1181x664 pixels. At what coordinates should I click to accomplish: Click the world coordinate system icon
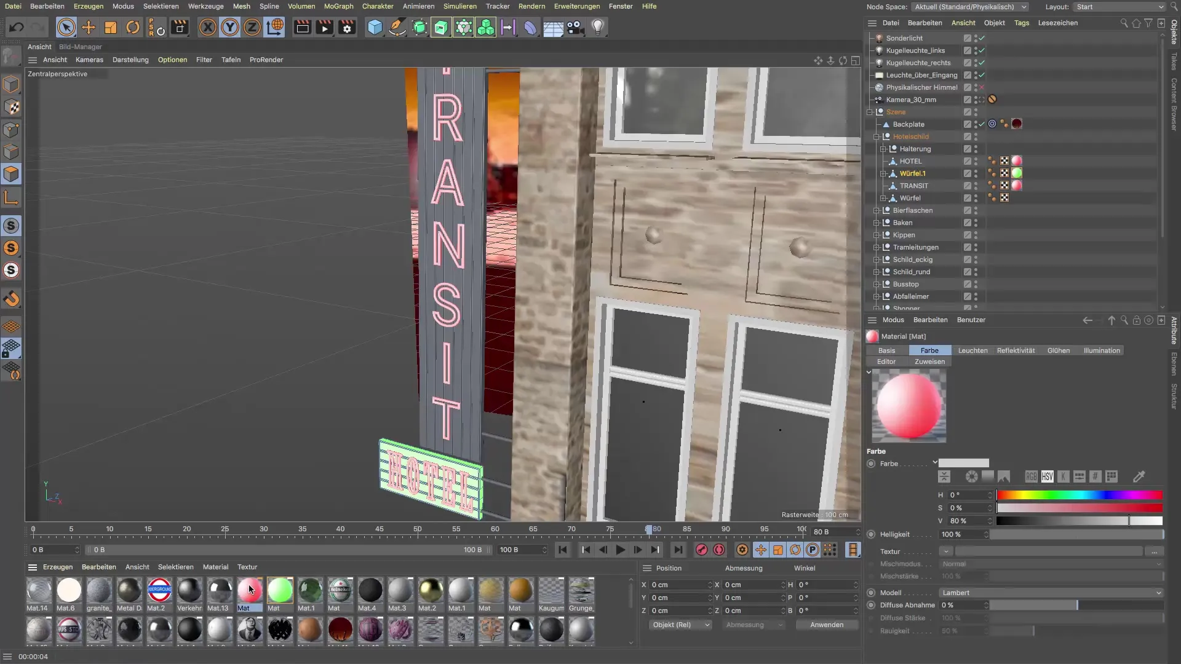pos(275,28)
